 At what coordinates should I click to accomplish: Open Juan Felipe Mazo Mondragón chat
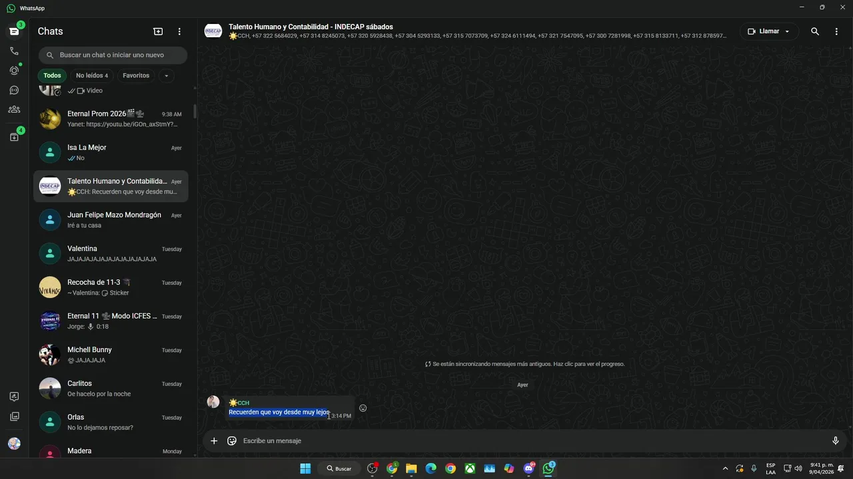point(111,220)
